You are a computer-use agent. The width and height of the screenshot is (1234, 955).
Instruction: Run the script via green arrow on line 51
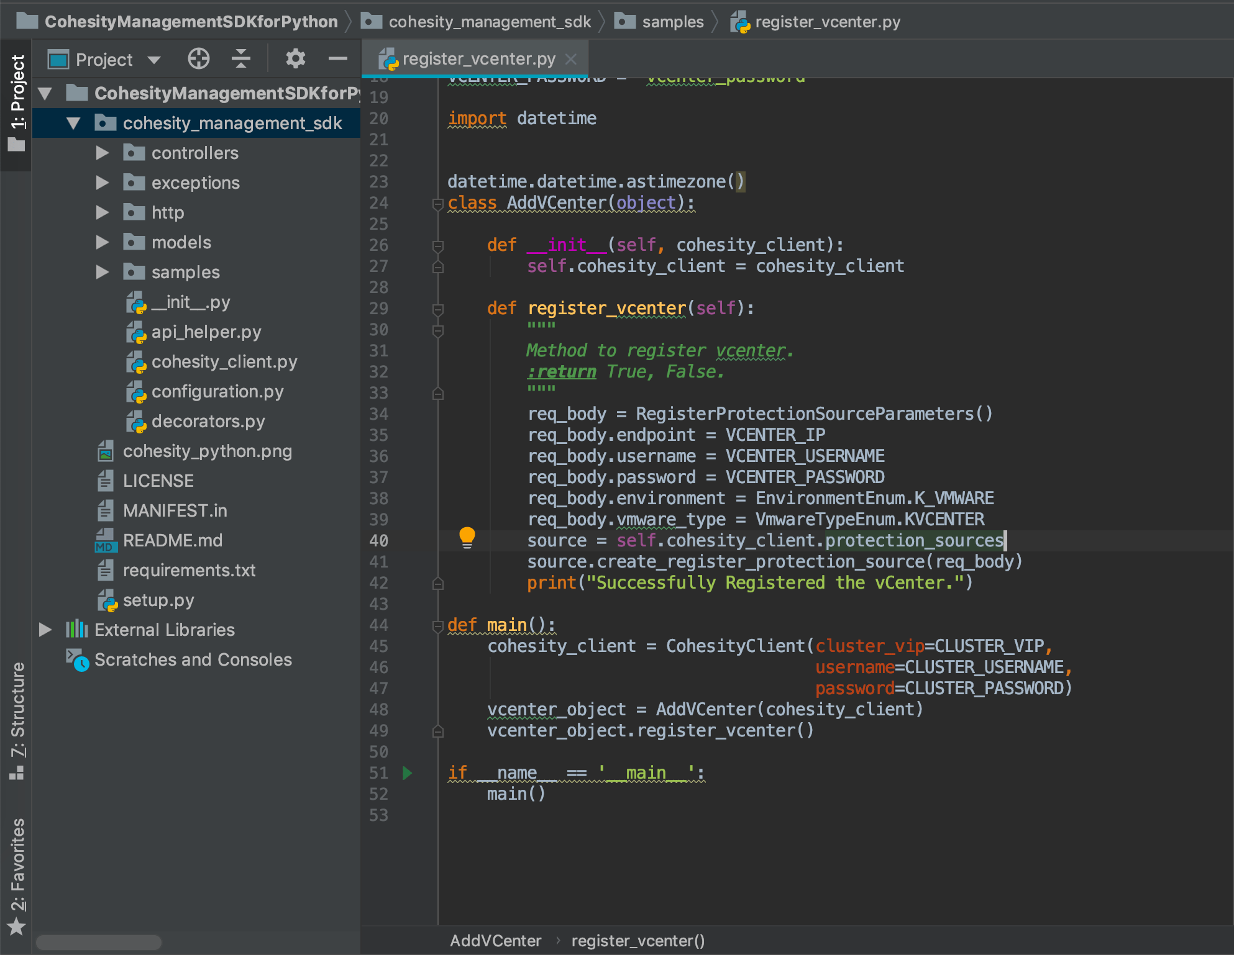[x=407, y=773]
